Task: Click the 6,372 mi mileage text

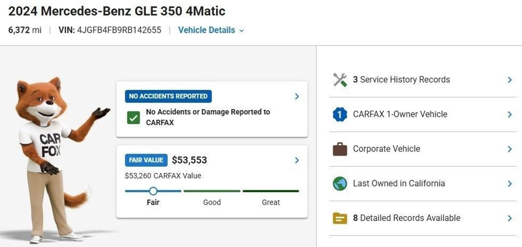Action: click(25, 30)
